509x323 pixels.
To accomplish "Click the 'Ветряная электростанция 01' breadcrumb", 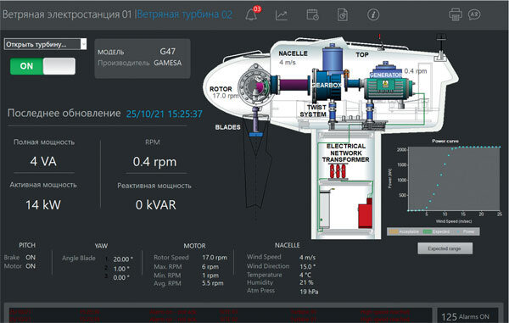I will 67,14.
